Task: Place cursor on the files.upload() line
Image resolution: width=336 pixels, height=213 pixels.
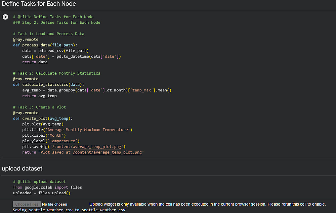Action: [42, 193]
